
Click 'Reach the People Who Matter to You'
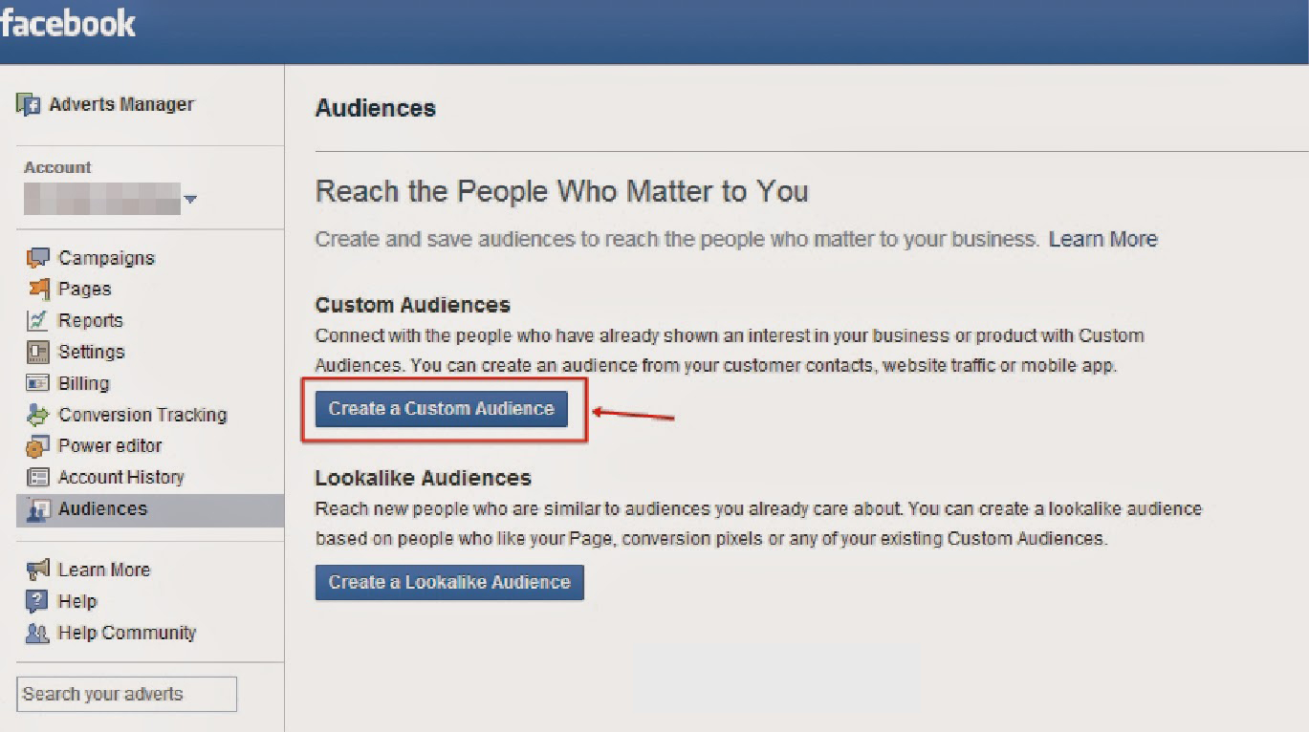click(562, 191)
